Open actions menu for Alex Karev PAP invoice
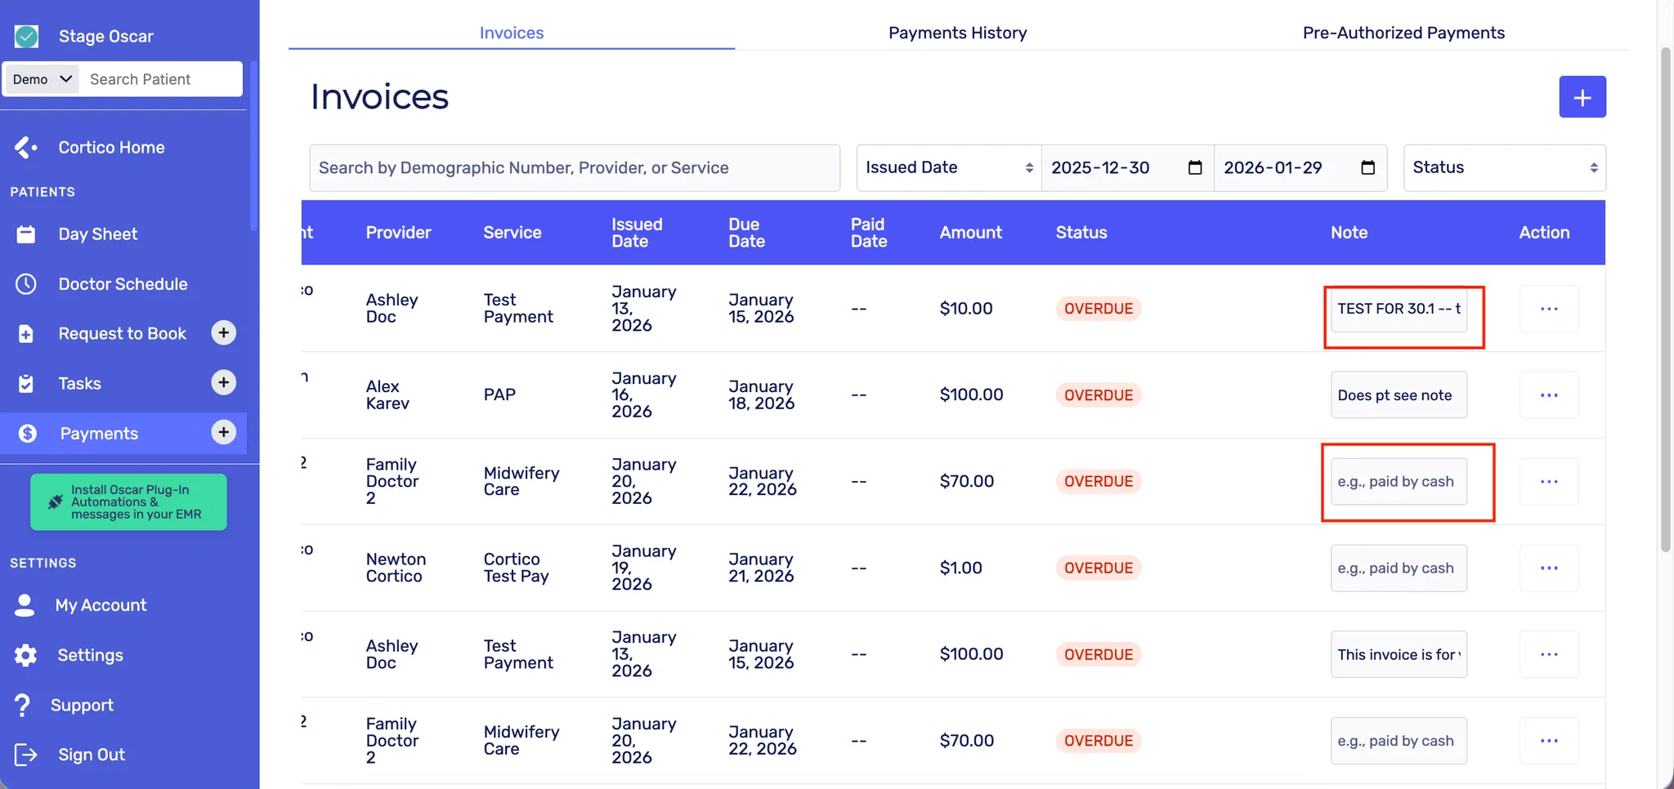Screen dimensions: 1674x789 (x=1548, y=395)
